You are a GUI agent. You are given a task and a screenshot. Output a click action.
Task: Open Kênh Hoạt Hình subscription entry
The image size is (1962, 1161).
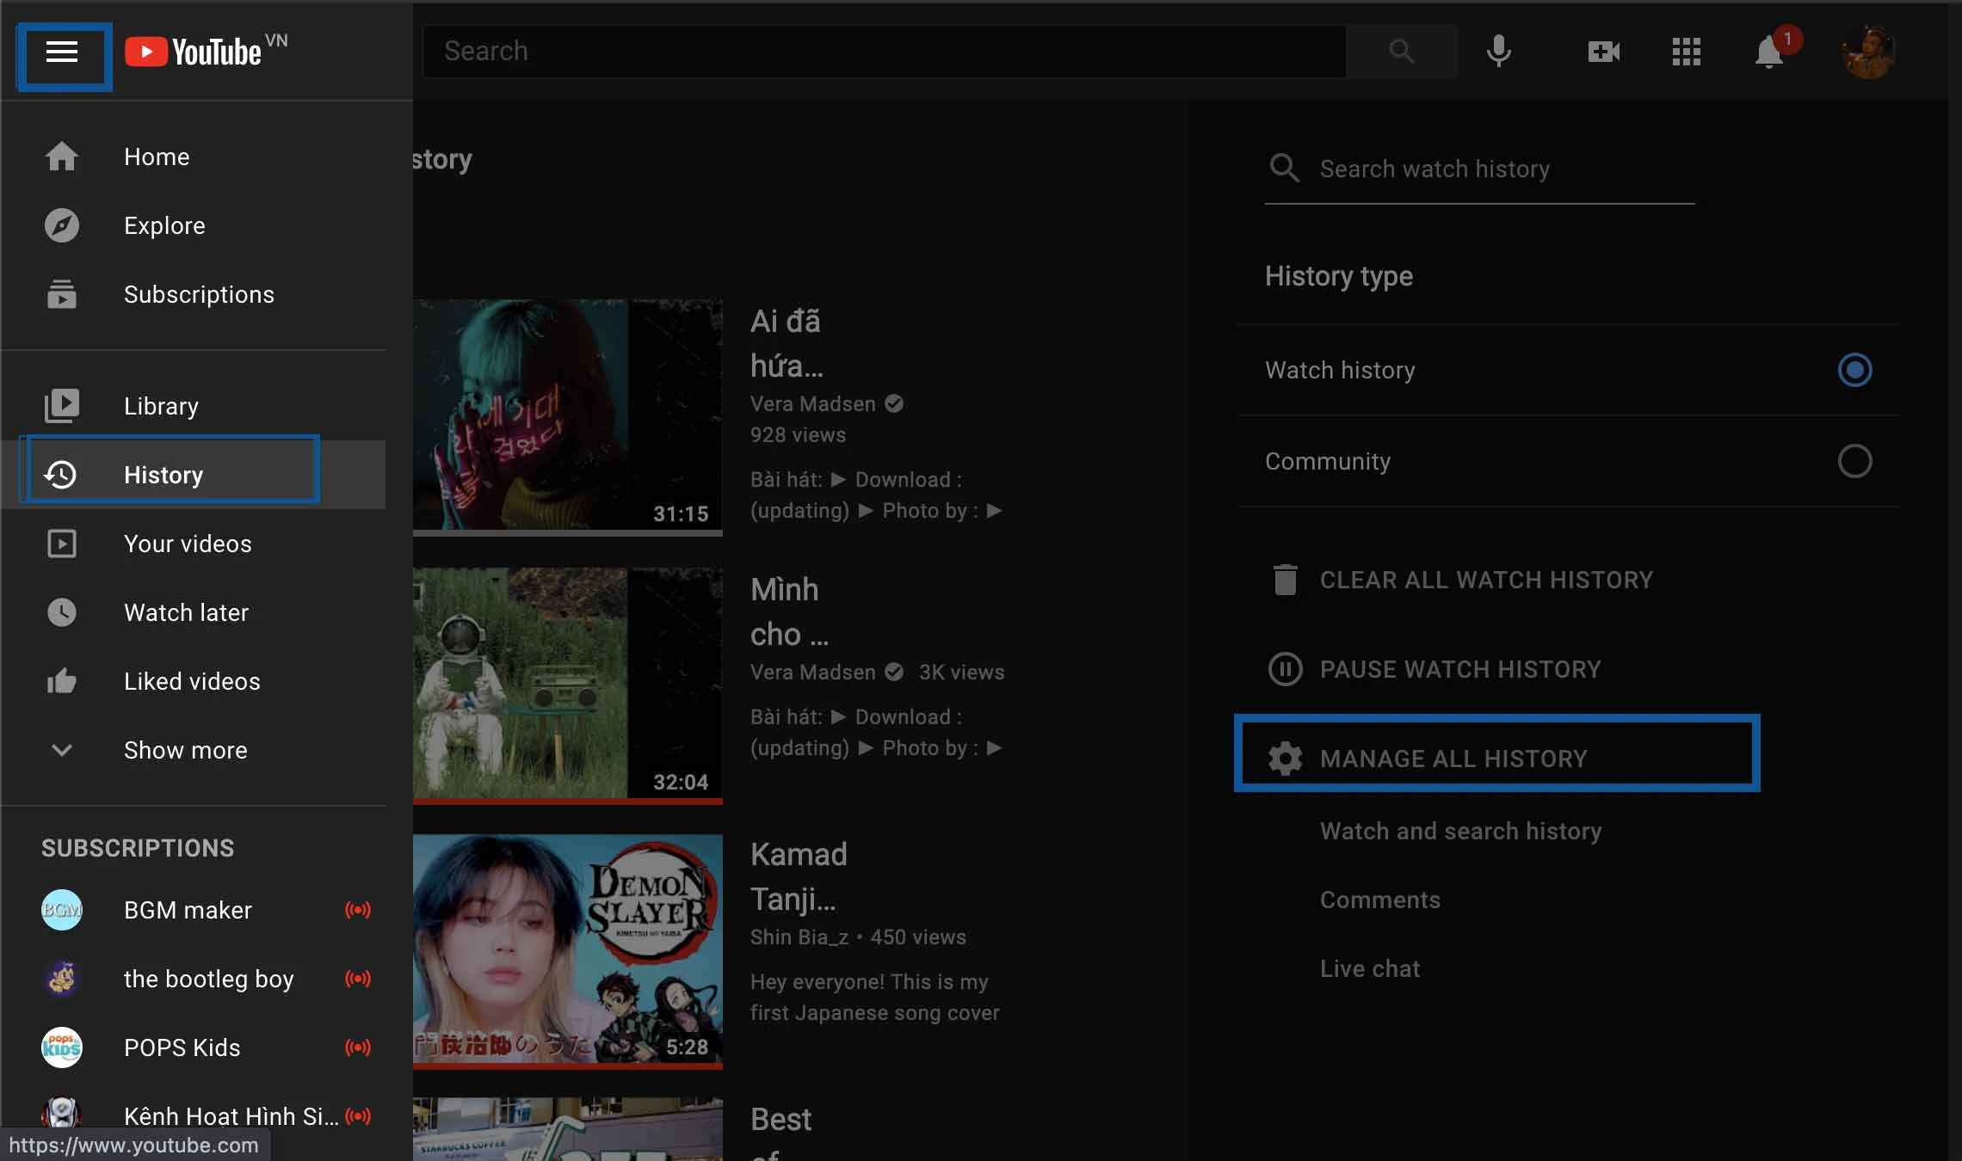point(194,1116)
